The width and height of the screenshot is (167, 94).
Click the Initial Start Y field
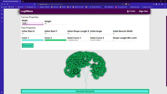(x=55, y=33)
